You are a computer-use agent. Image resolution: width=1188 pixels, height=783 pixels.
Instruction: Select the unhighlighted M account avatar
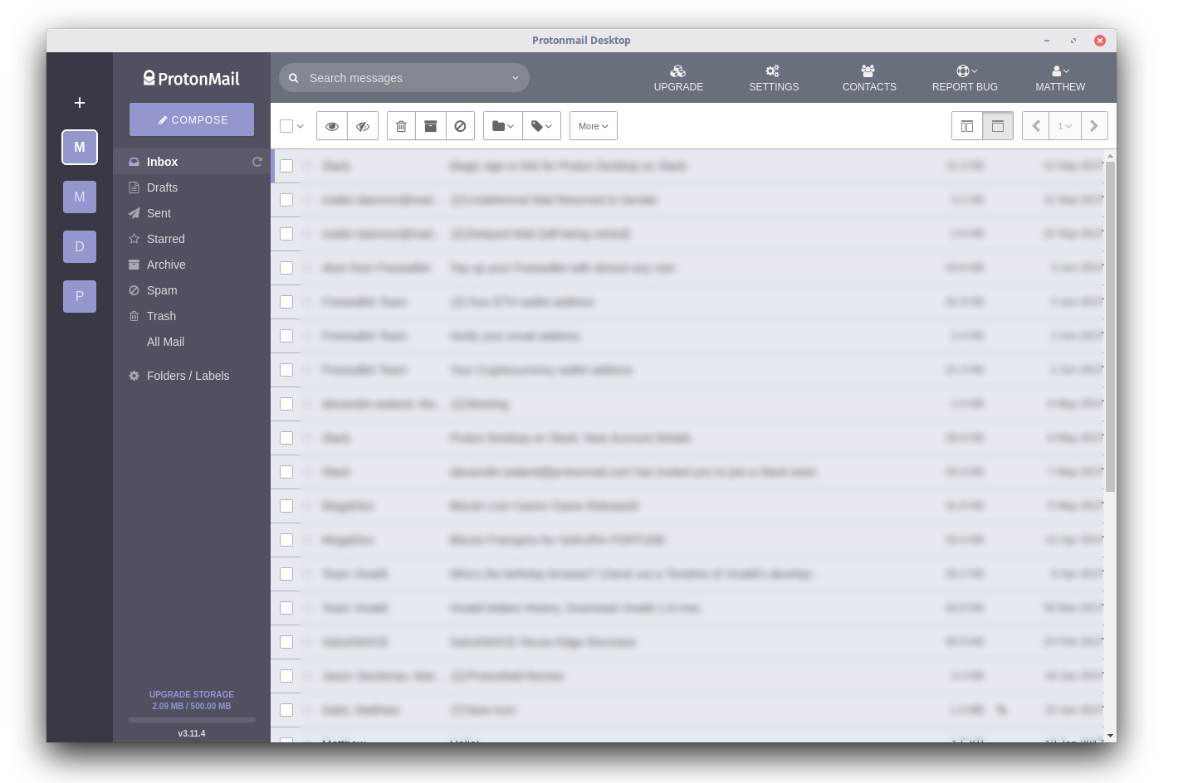pyautogui.click(x=80, y=197)
